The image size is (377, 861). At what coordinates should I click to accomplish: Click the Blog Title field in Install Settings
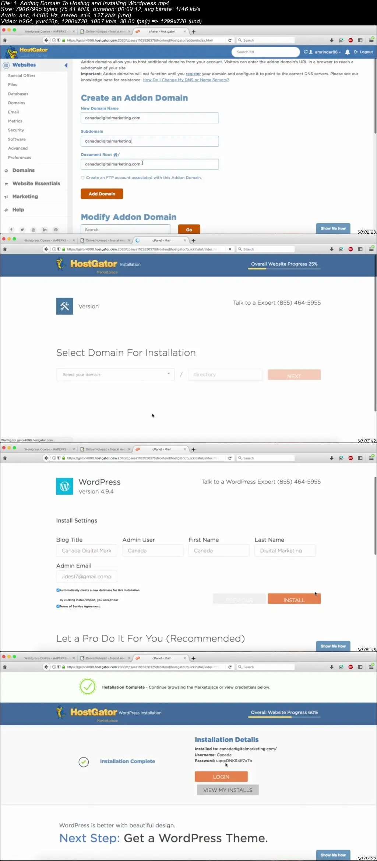(x=87, y=550)
